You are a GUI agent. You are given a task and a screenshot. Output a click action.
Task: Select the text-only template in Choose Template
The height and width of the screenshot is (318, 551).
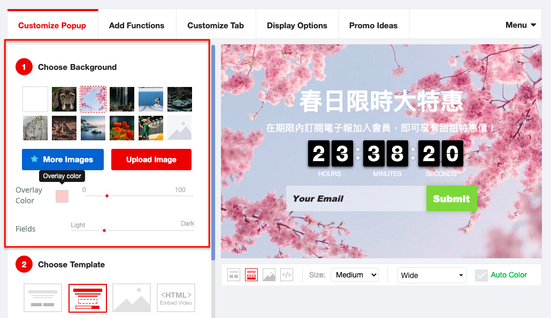coord(43,298)
